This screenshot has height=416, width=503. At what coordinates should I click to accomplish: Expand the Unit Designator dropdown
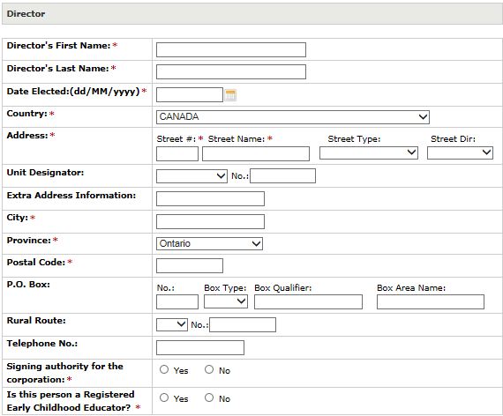click(x=191, y=176)
